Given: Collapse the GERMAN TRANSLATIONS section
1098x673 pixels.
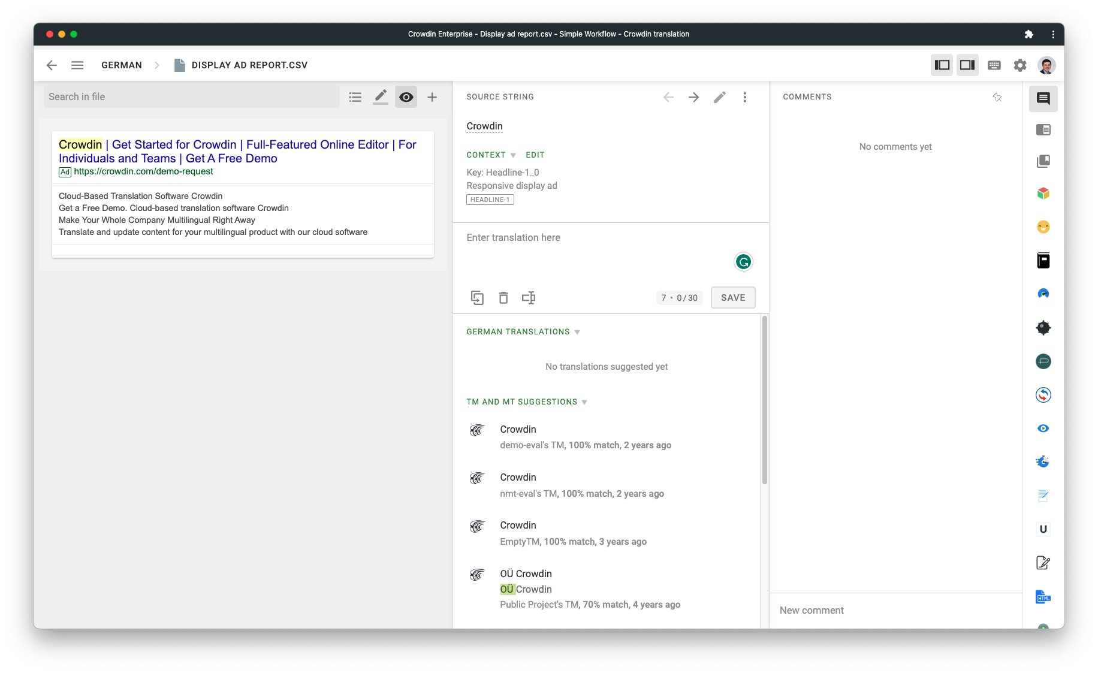Looking at the screenshot, I should pos(523,332).
